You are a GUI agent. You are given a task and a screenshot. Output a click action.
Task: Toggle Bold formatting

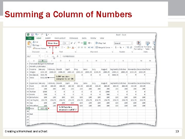pyautogui.click(x=50, y=47)
